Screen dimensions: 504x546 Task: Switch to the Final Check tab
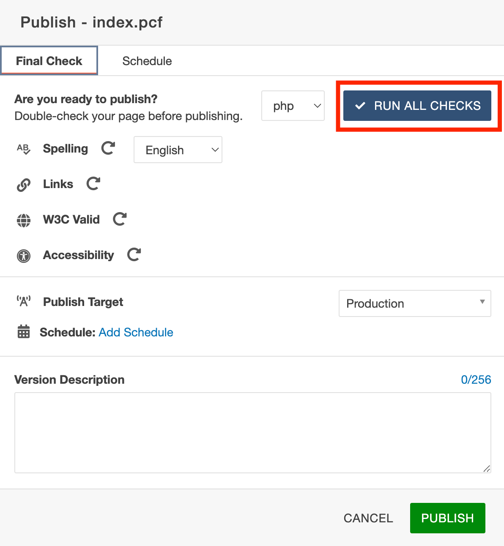tap(49, 61)
